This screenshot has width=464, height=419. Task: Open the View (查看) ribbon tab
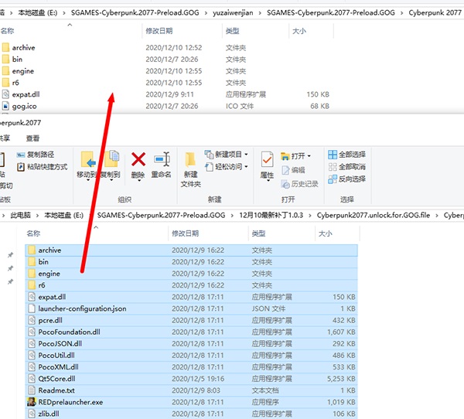click(x=32, y=138)
